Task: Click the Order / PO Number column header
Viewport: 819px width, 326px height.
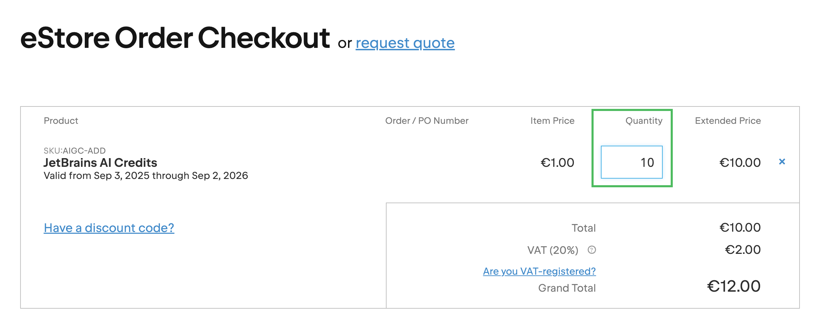Action: (427, 121)
